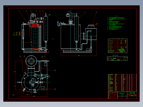Click the small pump near side view base
This screenshot has width=143, height=107.
[89, 50]
